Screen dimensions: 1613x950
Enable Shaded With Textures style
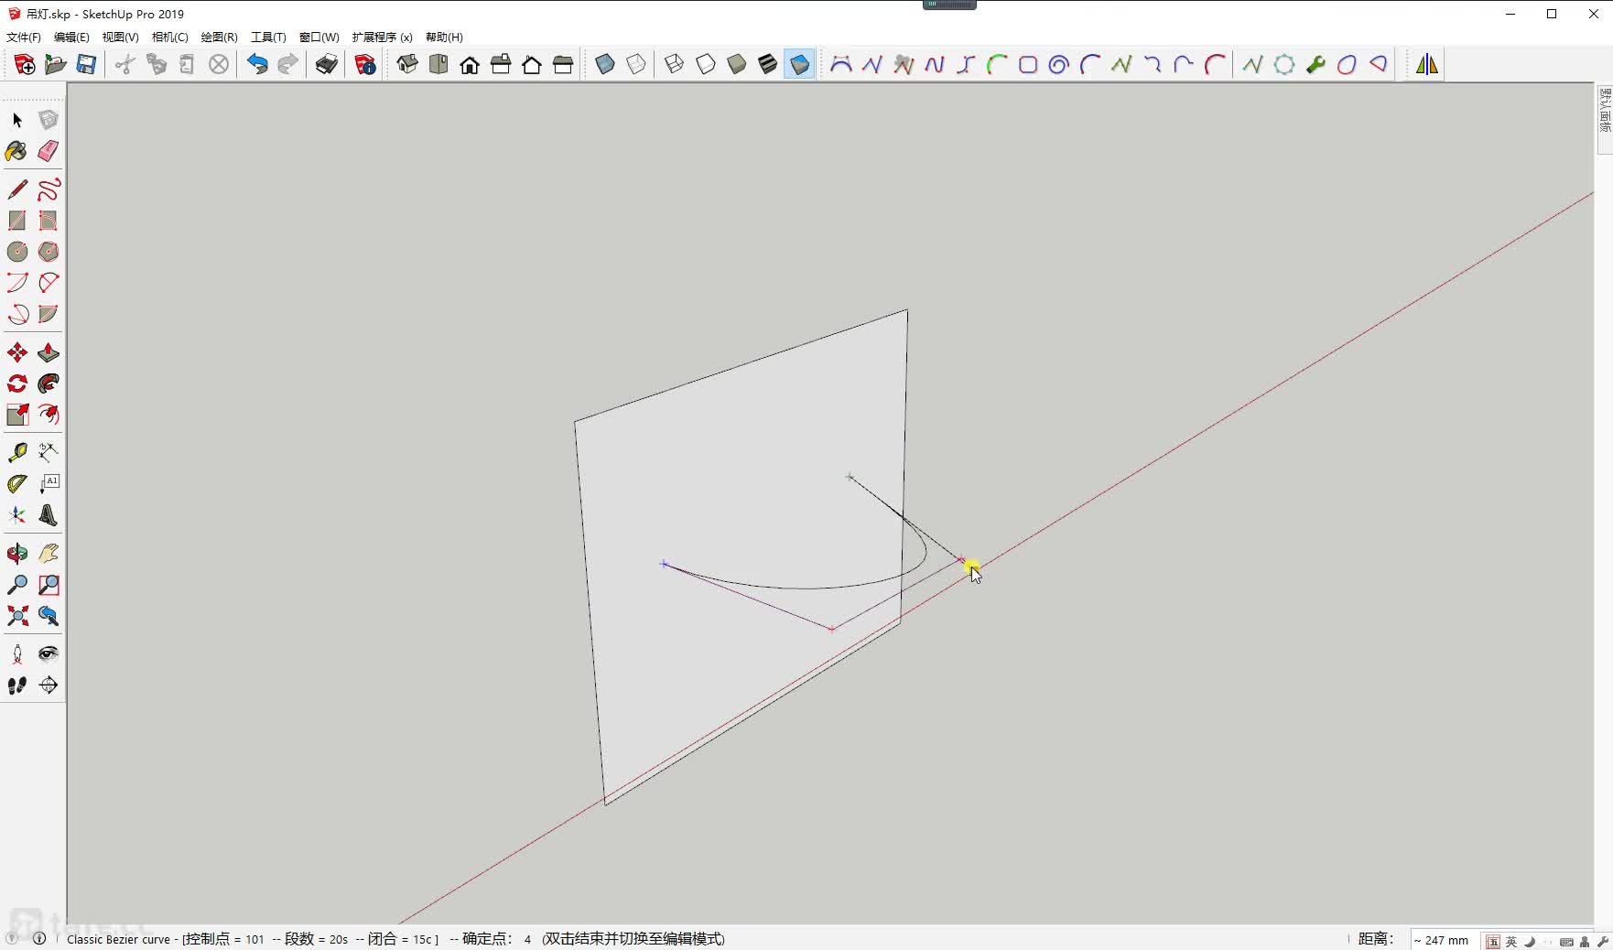(768, 65)
